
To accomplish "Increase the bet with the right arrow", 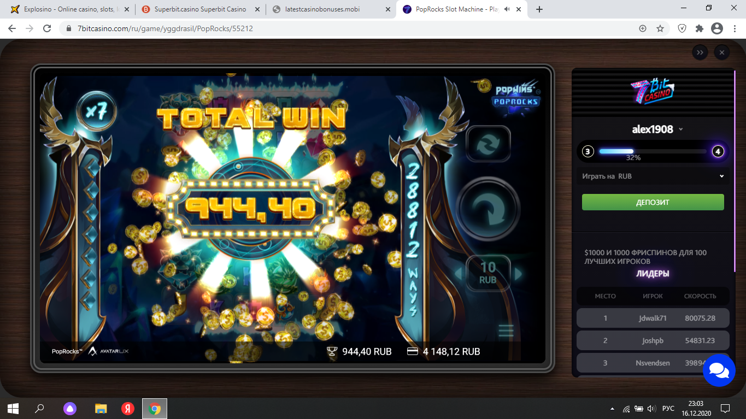I will click(518, 273).
